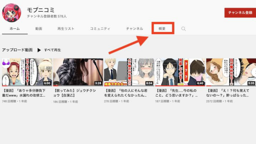Click the 8:04 duration badge
Screen dimensions: 256x144
point(149,83)
